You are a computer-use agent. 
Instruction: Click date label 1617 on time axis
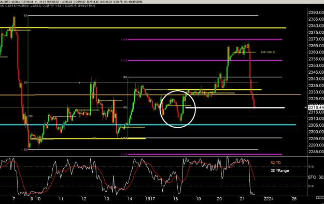pyautogui.click(x=150, y=199)
